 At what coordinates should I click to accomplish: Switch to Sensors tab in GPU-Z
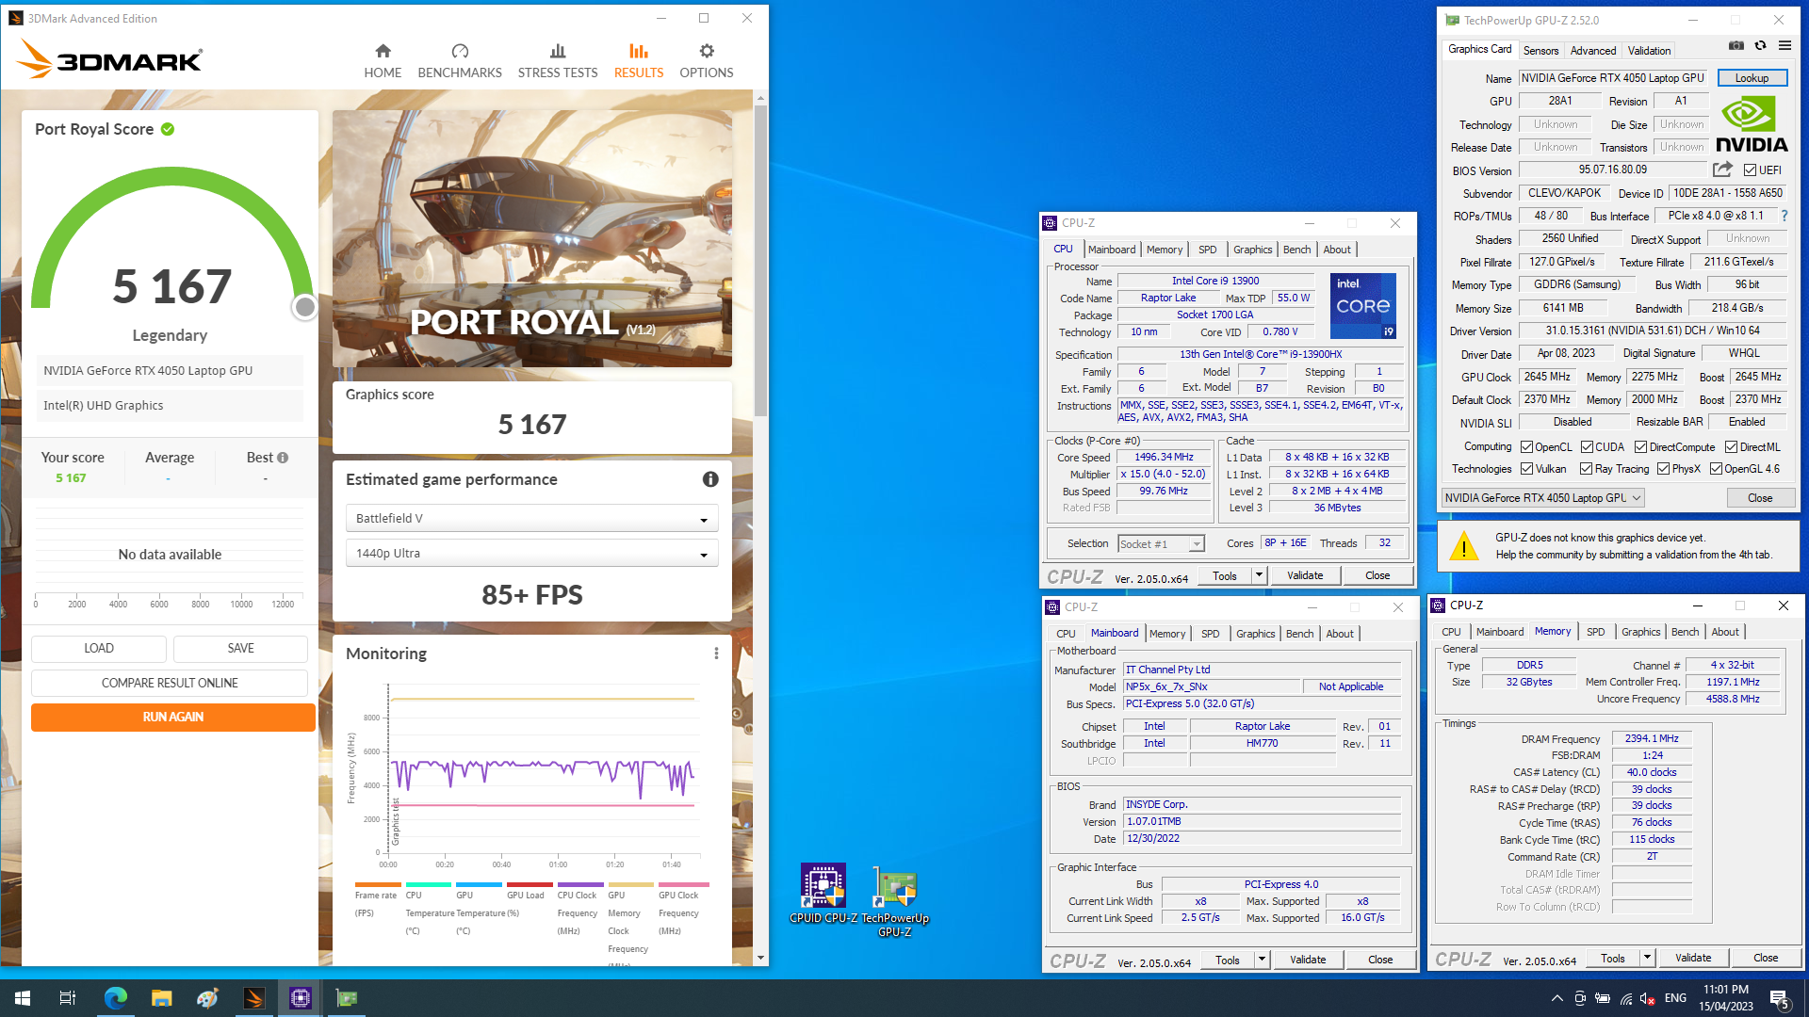pos(1540,51)
